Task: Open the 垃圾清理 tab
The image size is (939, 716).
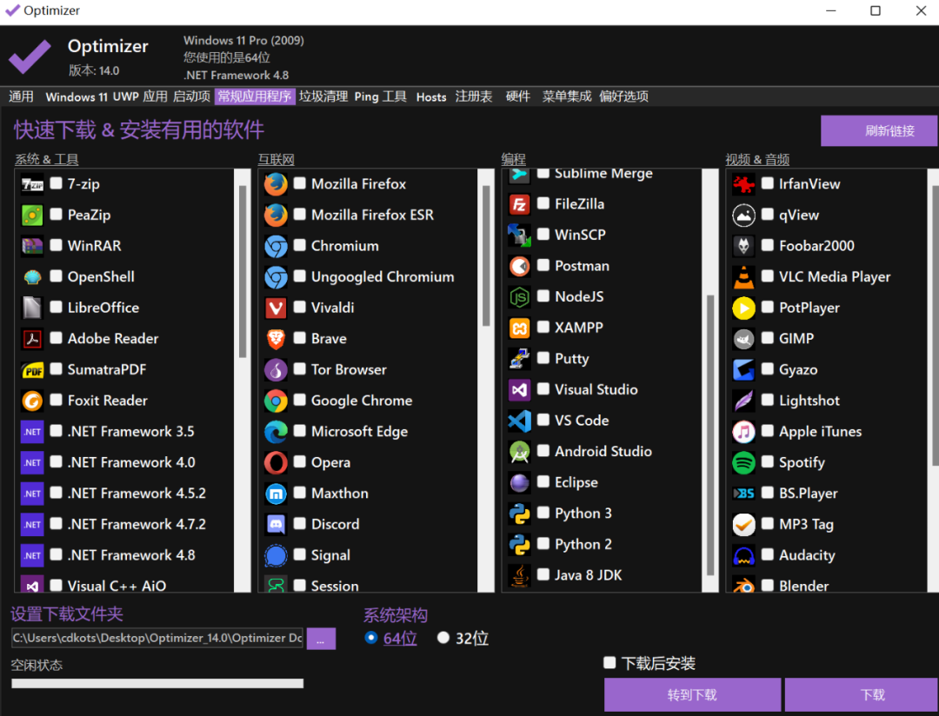Action: click(x=323, y=96)
